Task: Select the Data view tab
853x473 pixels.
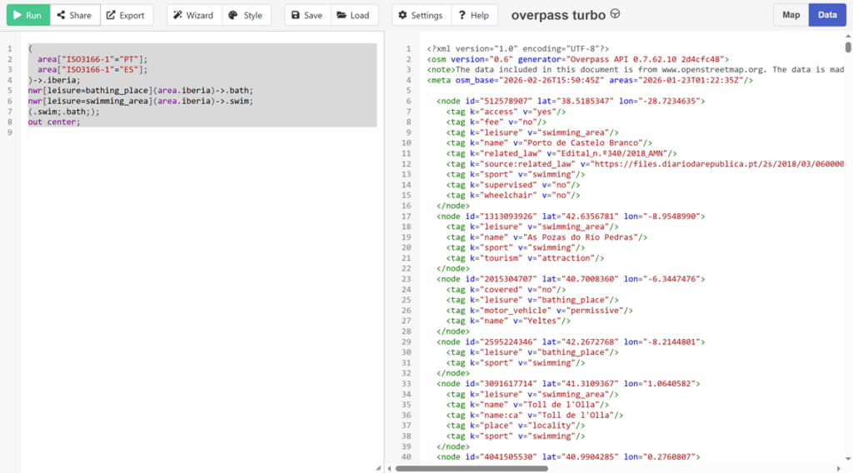Action: pyautogui.click(x=827, y=15)
